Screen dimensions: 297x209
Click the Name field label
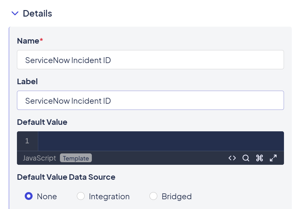coord(28,41)
